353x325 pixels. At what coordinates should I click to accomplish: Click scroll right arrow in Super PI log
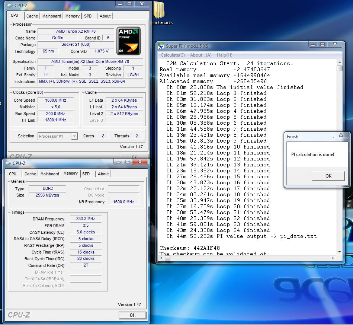point(333,258)
